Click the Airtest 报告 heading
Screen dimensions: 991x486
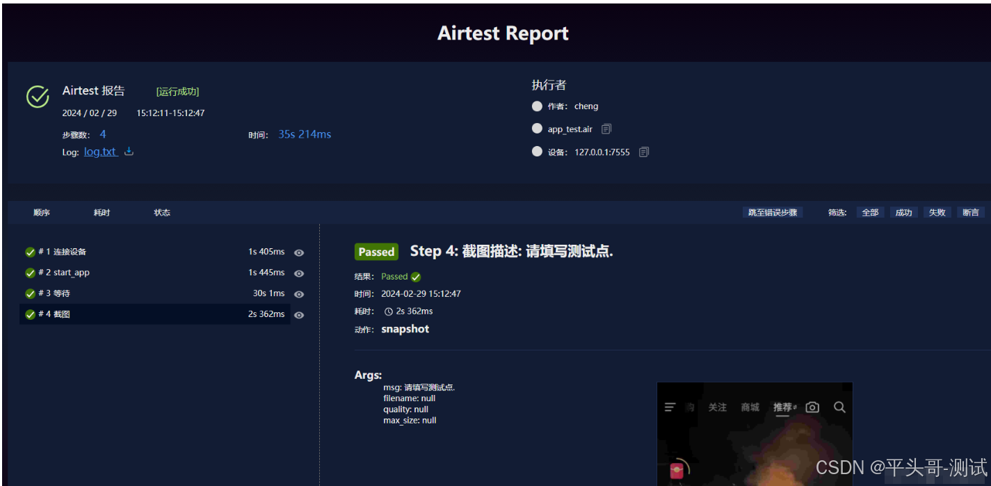coord(94,91)
